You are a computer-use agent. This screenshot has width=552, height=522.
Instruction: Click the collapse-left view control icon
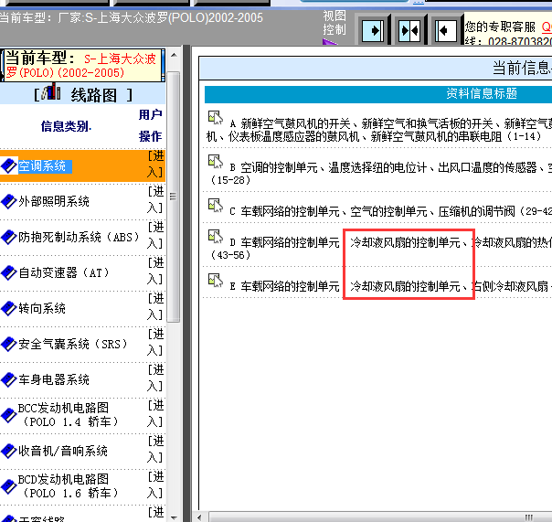[x=445, y=31]
